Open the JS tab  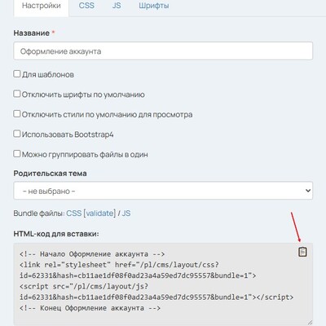click(117, 6)
